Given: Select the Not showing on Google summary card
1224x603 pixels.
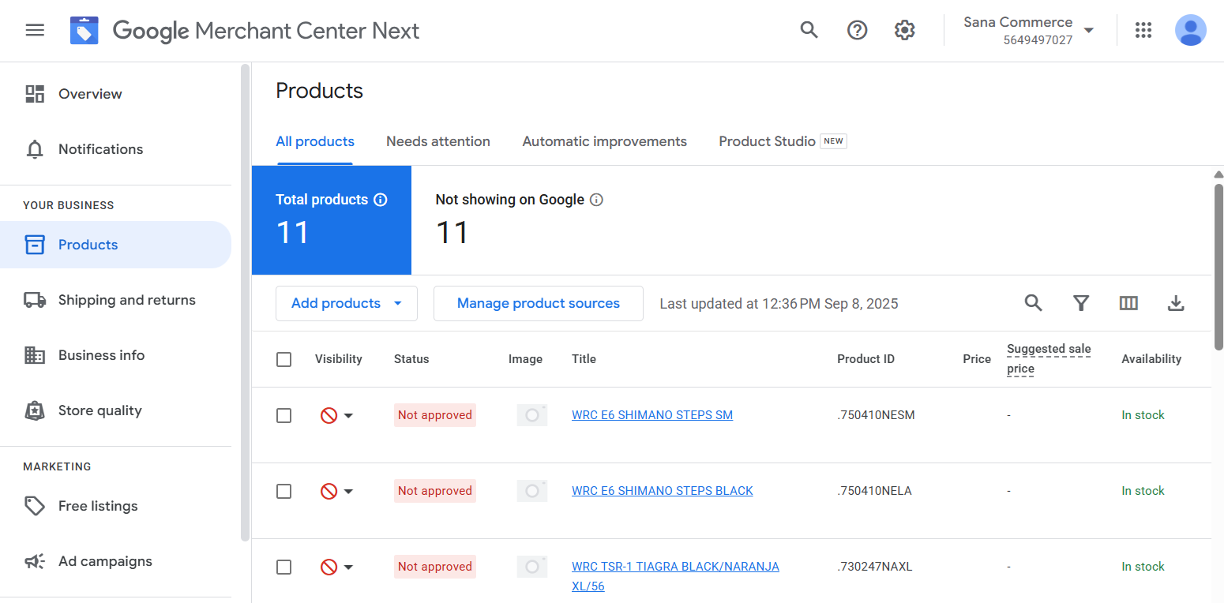Looking at the screenshot, I should (519, 220).
